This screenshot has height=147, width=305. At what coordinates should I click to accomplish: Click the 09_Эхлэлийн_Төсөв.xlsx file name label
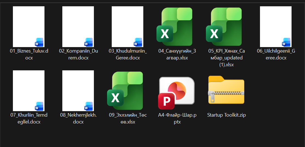[x=128, y=119]
